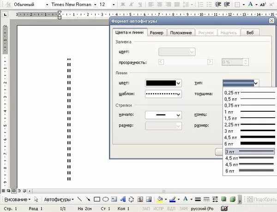Open the line color dropdown
277x212 pixels.
point(178,83)
